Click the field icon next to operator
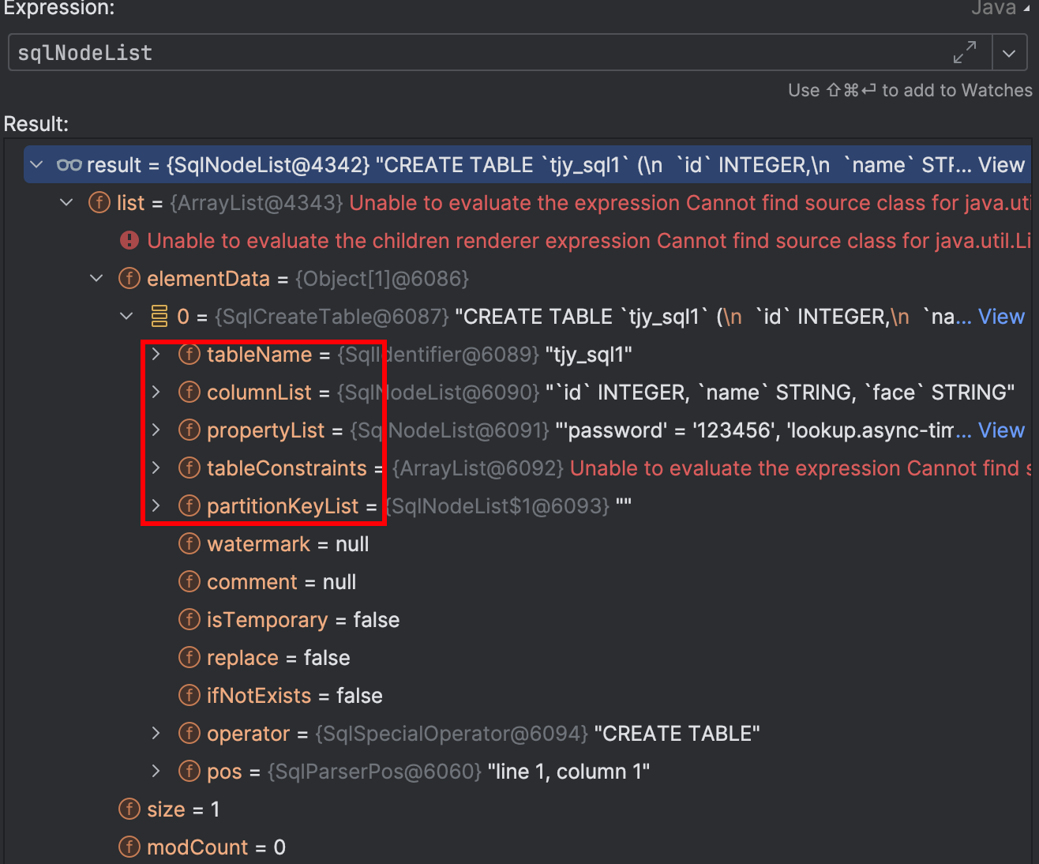 189,734
